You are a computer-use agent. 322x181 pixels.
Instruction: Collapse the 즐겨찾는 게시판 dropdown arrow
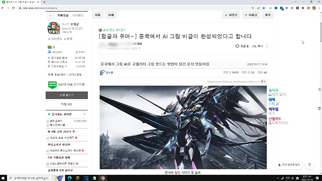click(85, 114)
